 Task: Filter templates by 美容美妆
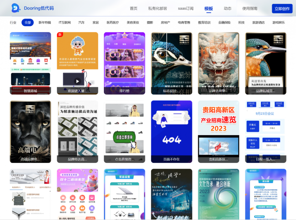pos(133,23)
